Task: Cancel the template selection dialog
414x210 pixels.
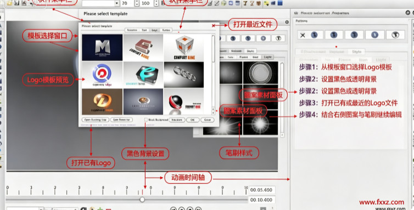Action: click(x=207, y=120)
